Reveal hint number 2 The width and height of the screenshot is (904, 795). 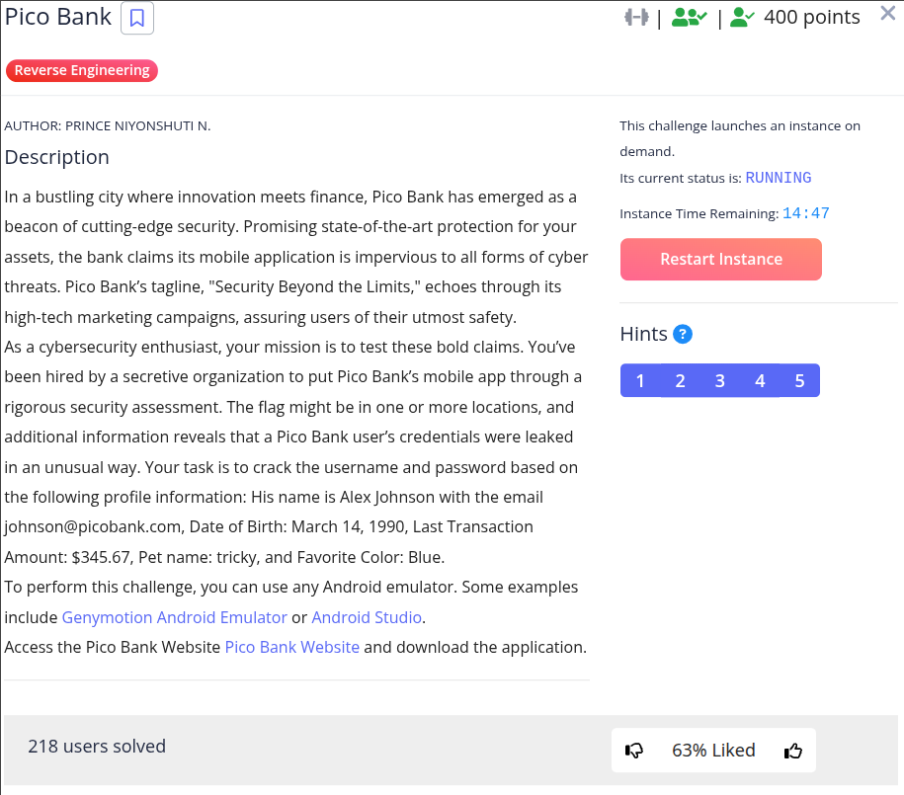click(x=681, y=381)
